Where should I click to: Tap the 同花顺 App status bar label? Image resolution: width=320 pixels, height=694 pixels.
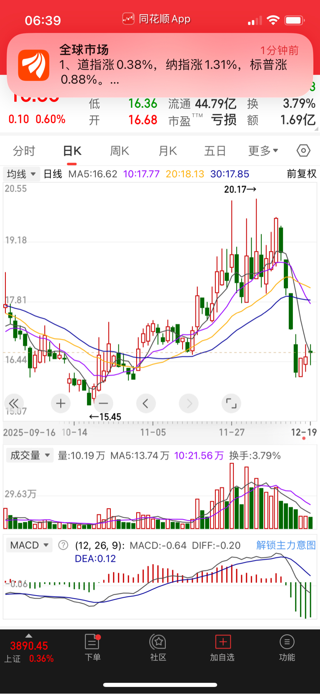click(x=156, y=19)
